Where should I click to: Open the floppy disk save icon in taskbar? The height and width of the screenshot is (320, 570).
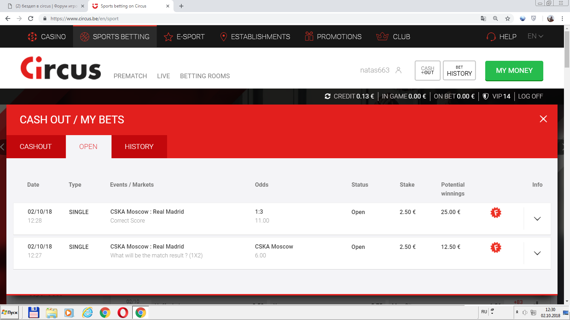pyautogui.click(x=34, y=313)
